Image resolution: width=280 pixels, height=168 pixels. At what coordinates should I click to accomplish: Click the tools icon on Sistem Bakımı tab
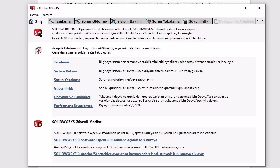(114, 21)
